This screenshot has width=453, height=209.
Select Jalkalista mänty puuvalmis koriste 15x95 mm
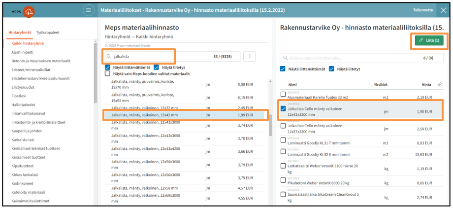185,98
